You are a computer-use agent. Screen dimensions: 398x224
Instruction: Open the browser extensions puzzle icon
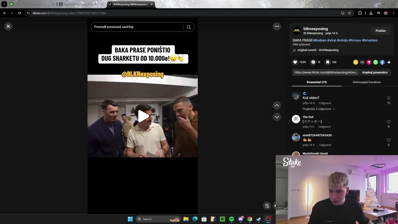pyautogui.click(x=360, y=13)
